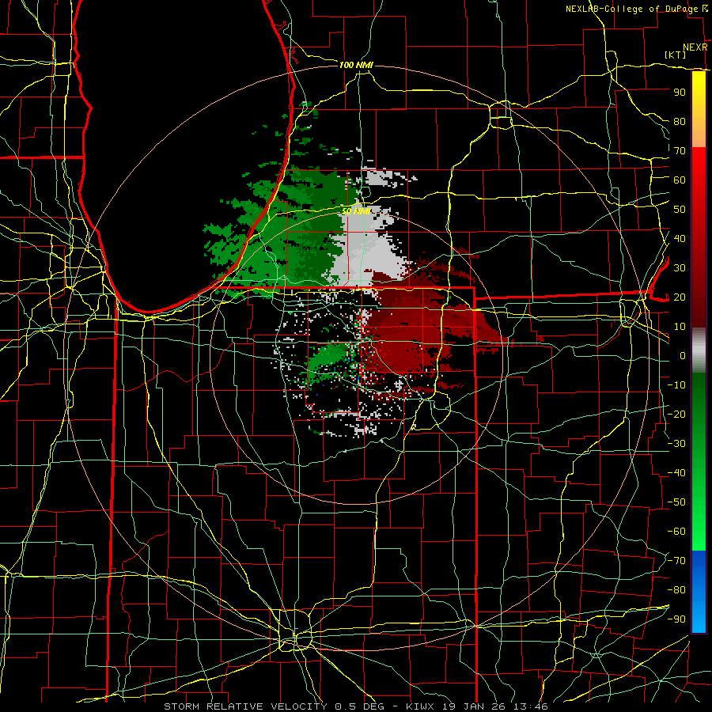
Task: Click the -50 scale label
Action: [676, 502]
